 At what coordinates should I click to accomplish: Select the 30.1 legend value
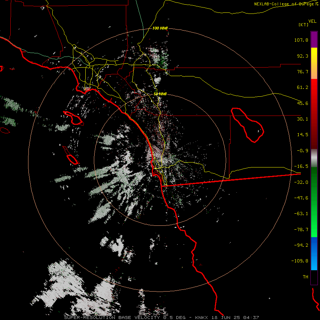click(x=303, y=119)
